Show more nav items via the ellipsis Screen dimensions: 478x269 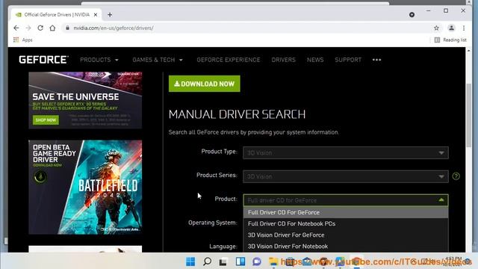pyautogui.click(x=376, y=60)
